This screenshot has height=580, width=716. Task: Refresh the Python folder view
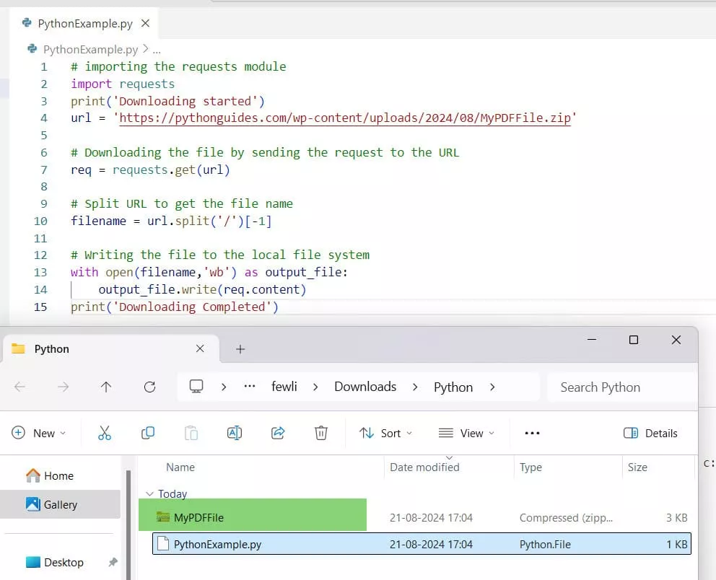pyautogui.click(x=149, y=387)
